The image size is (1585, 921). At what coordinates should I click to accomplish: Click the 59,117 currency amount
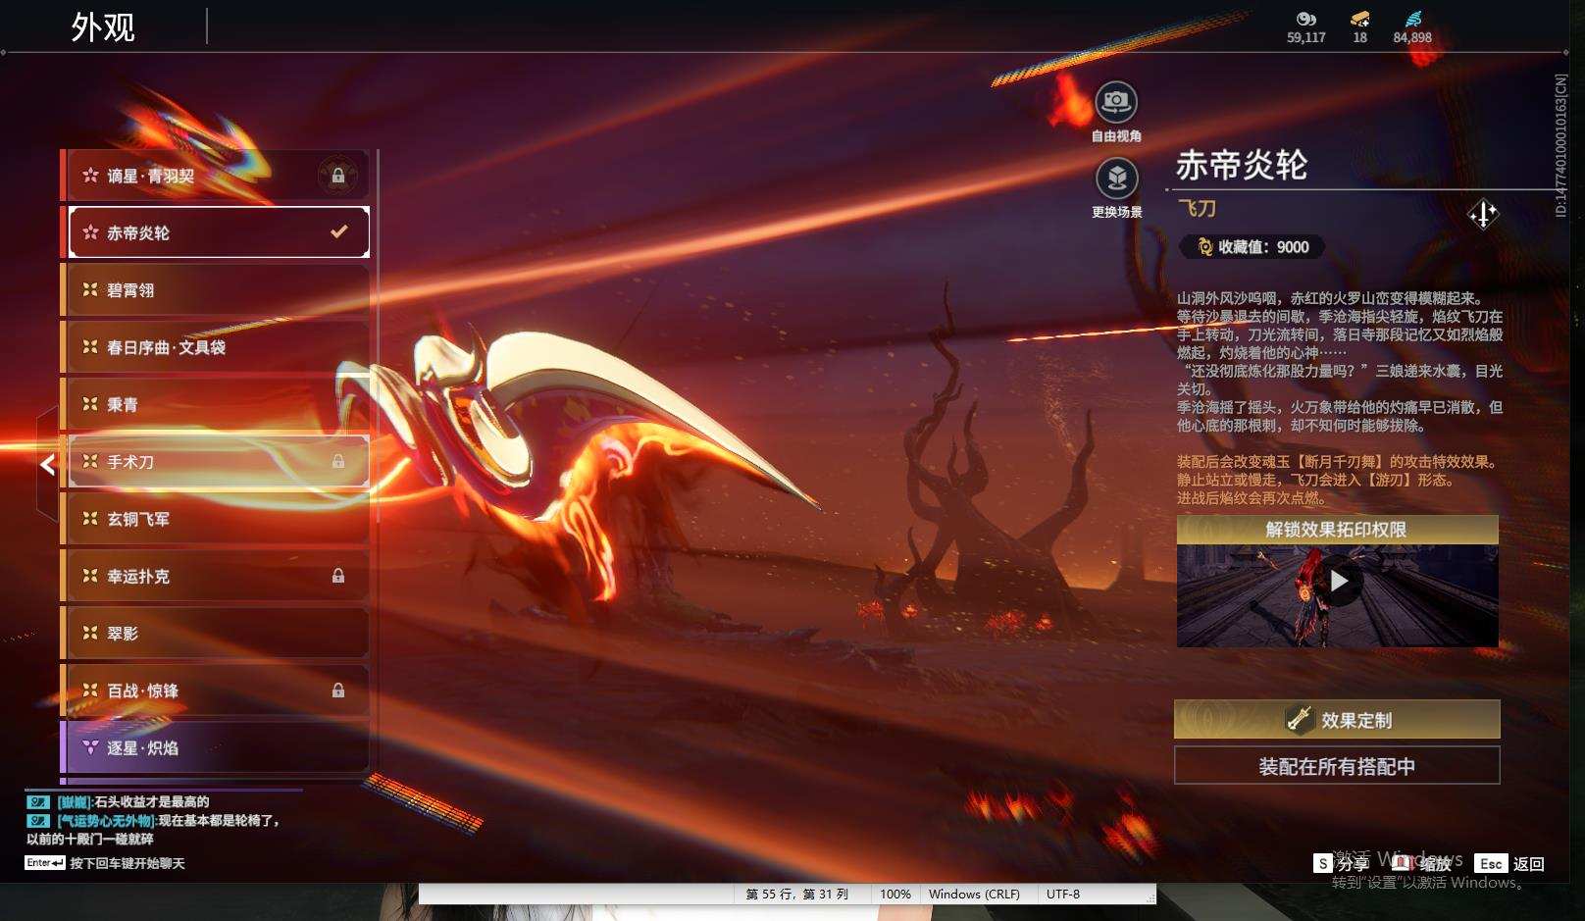[1305, 37]
